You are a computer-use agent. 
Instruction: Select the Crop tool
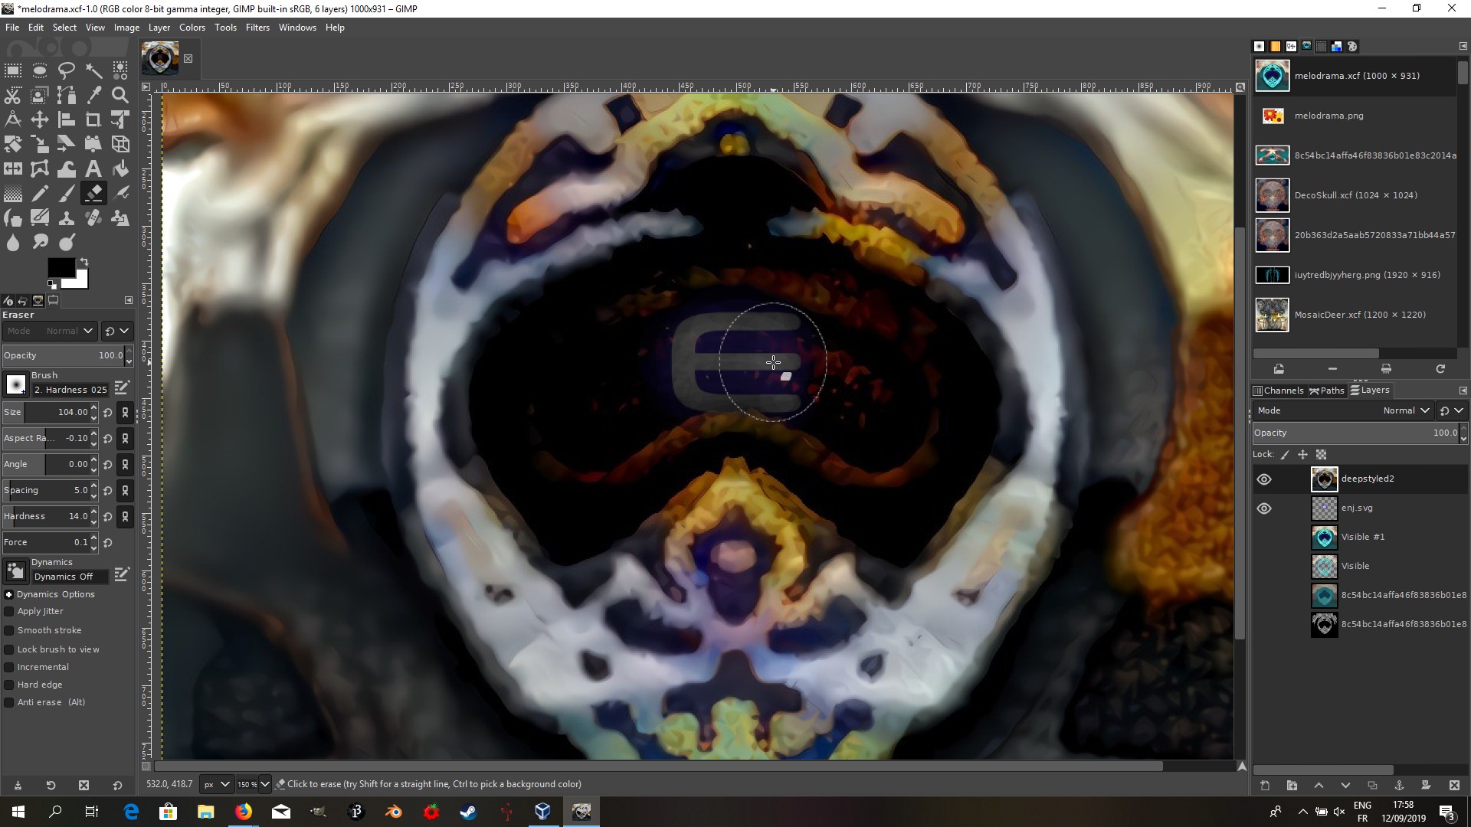pyautogui.click(x=93, y=119)
